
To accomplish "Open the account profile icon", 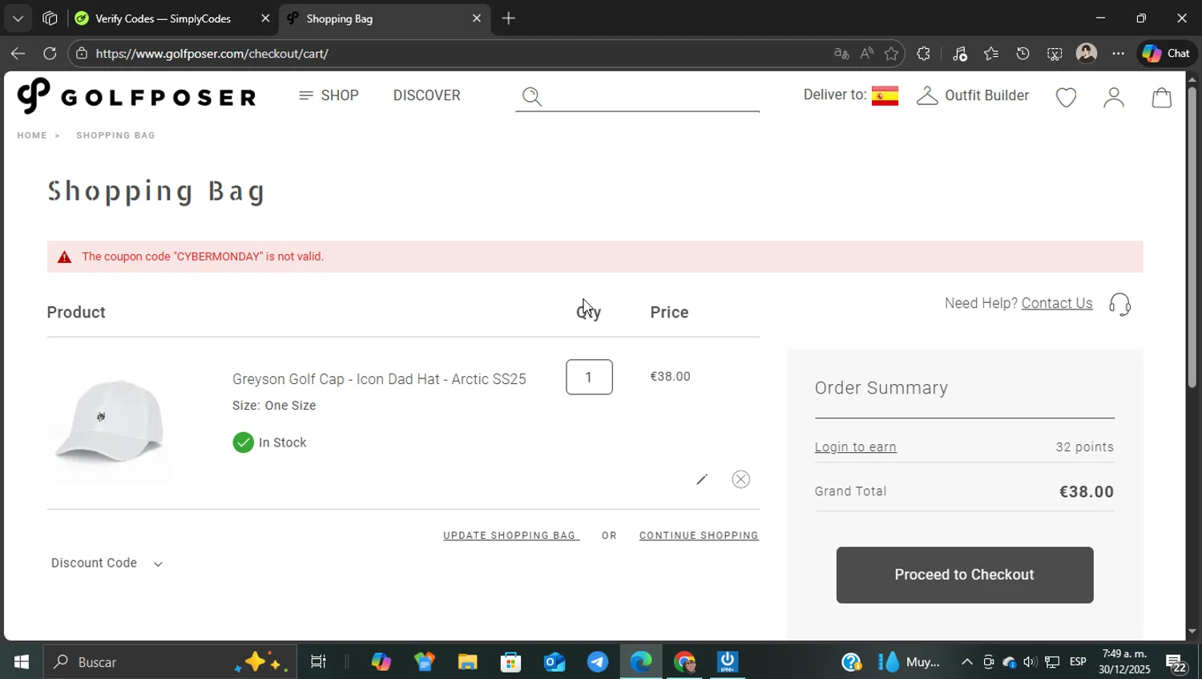I will click(1113, 97).
